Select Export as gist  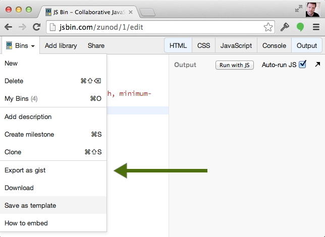[25, 170]
